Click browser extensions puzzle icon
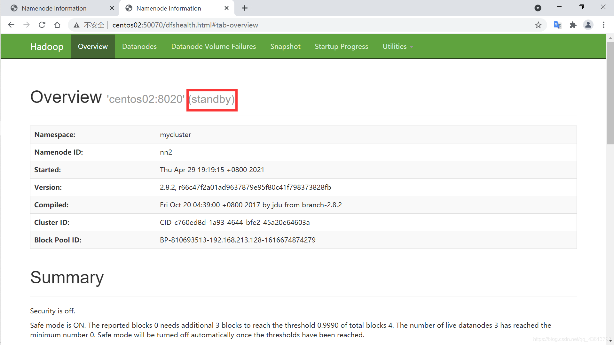Viewport: 614px width, 345px height. (x=574, y=25)
